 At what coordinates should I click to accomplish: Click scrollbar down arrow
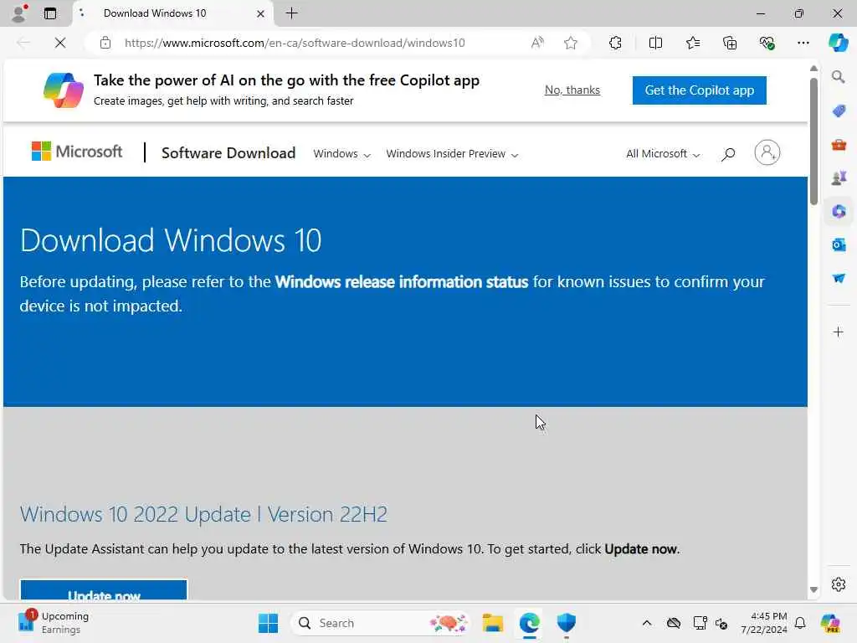[813, 589]
